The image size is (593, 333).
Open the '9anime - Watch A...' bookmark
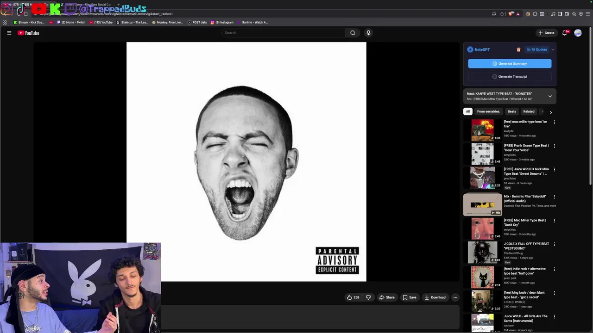(252, 22)
